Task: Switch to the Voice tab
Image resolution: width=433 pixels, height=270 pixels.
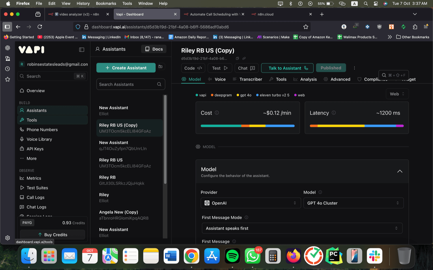Action: 217,79
